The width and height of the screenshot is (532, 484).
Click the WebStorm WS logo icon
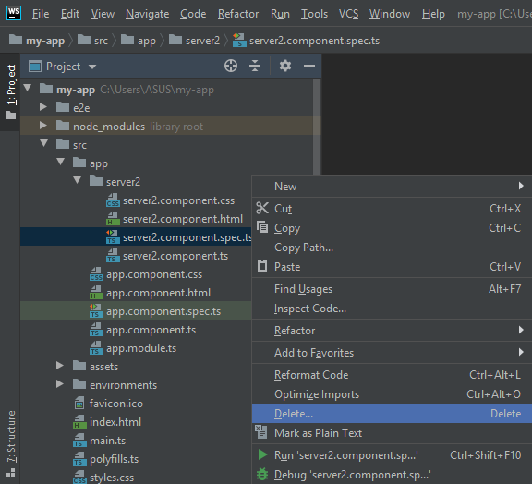(x=14, y=13)
